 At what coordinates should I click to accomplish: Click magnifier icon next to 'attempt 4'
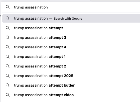[x=8, y=47]
